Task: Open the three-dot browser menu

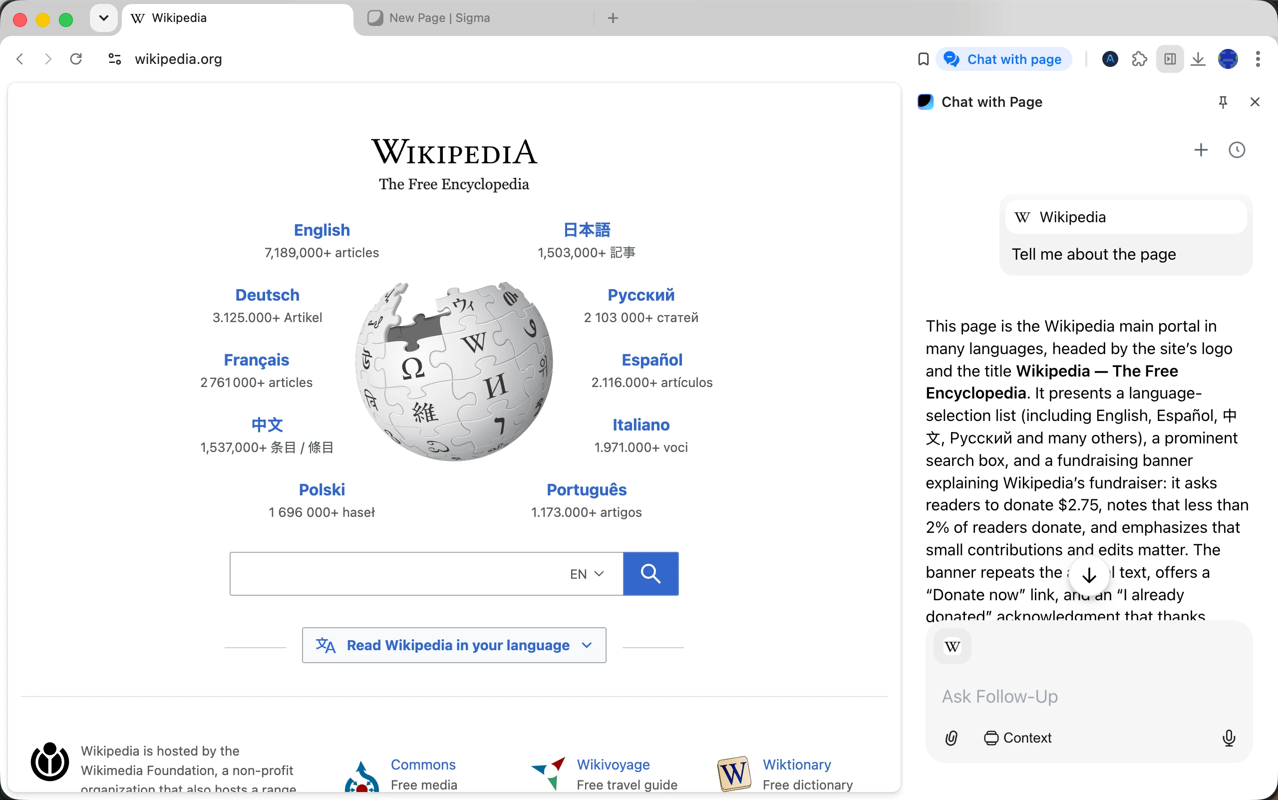Action: tap(1258, 59)
